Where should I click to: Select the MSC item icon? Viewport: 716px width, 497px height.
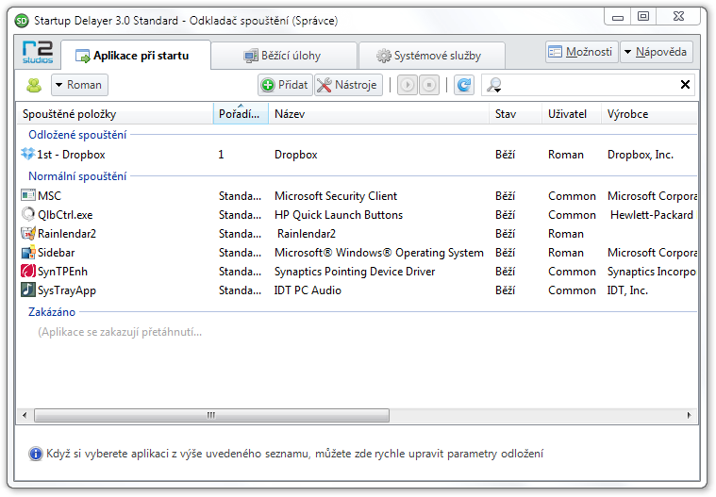[x=28, y=195]
